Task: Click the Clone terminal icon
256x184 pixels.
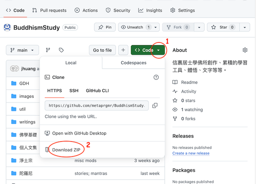Action: [47, 77]
